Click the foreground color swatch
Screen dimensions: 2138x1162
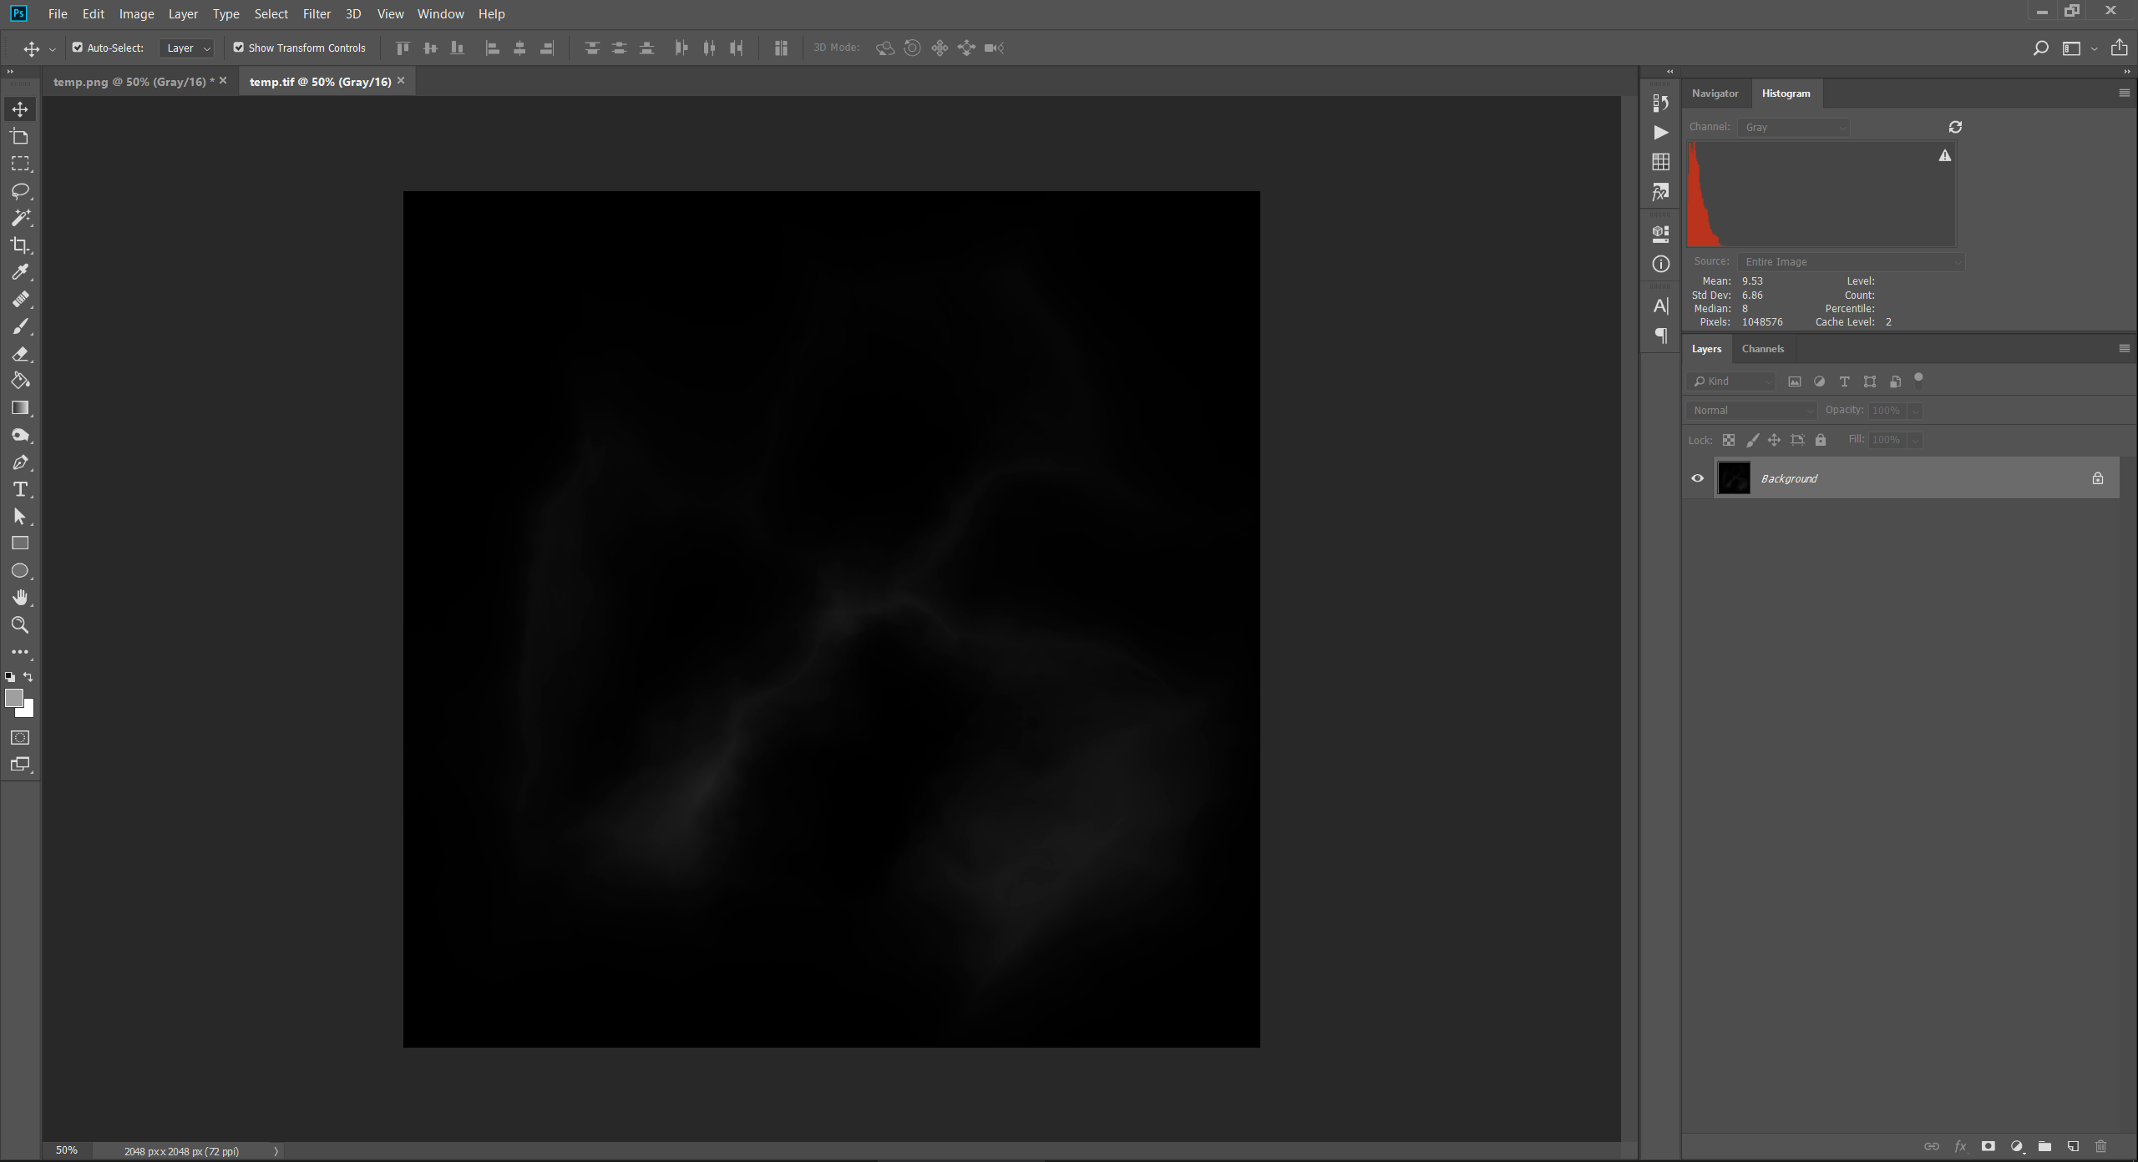(x=15, y=700)
